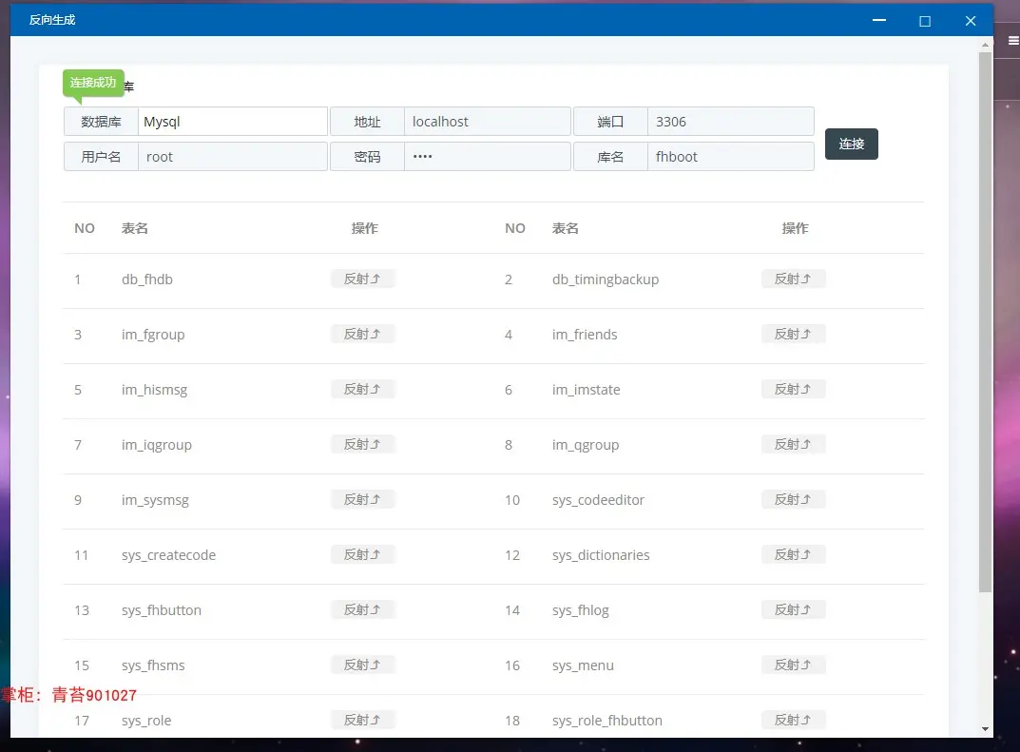Reflect the im_fgroup table
This screenshot has height=752, width=1020.
(362, 335)
